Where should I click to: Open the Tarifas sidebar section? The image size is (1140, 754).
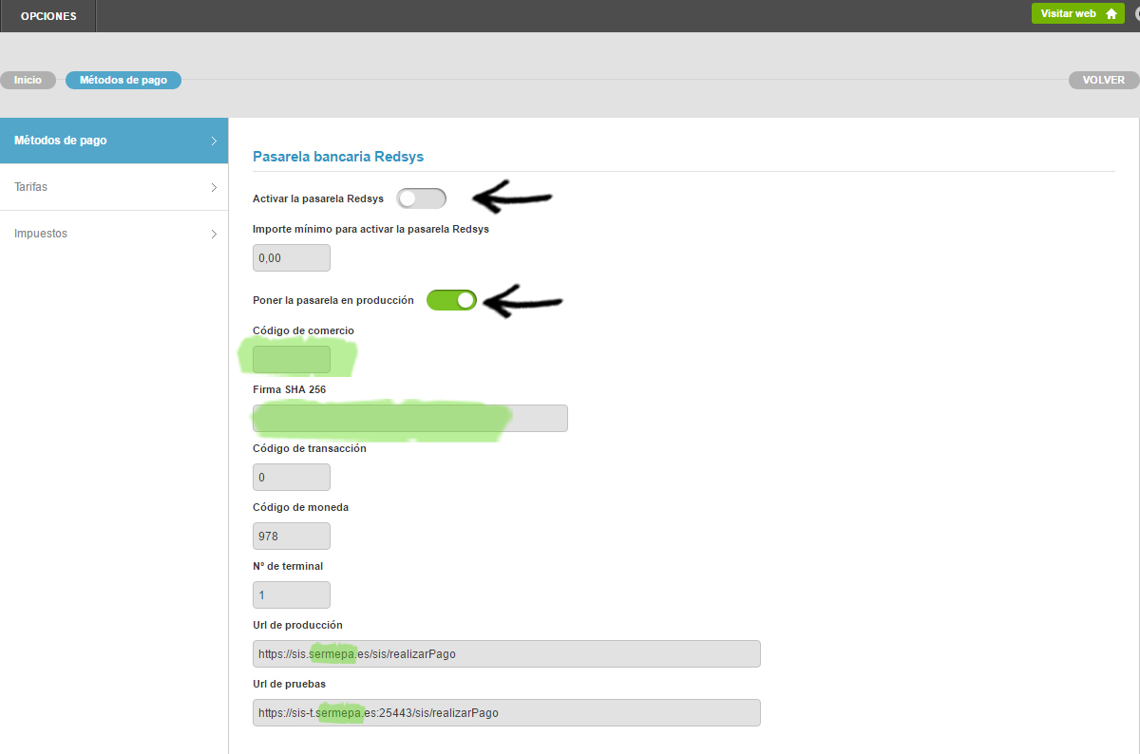tap(114, 187)
